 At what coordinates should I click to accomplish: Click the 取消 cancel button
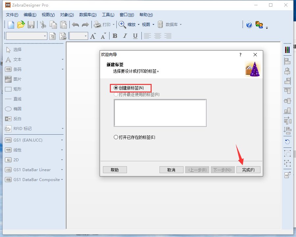(x=171, y=170)
